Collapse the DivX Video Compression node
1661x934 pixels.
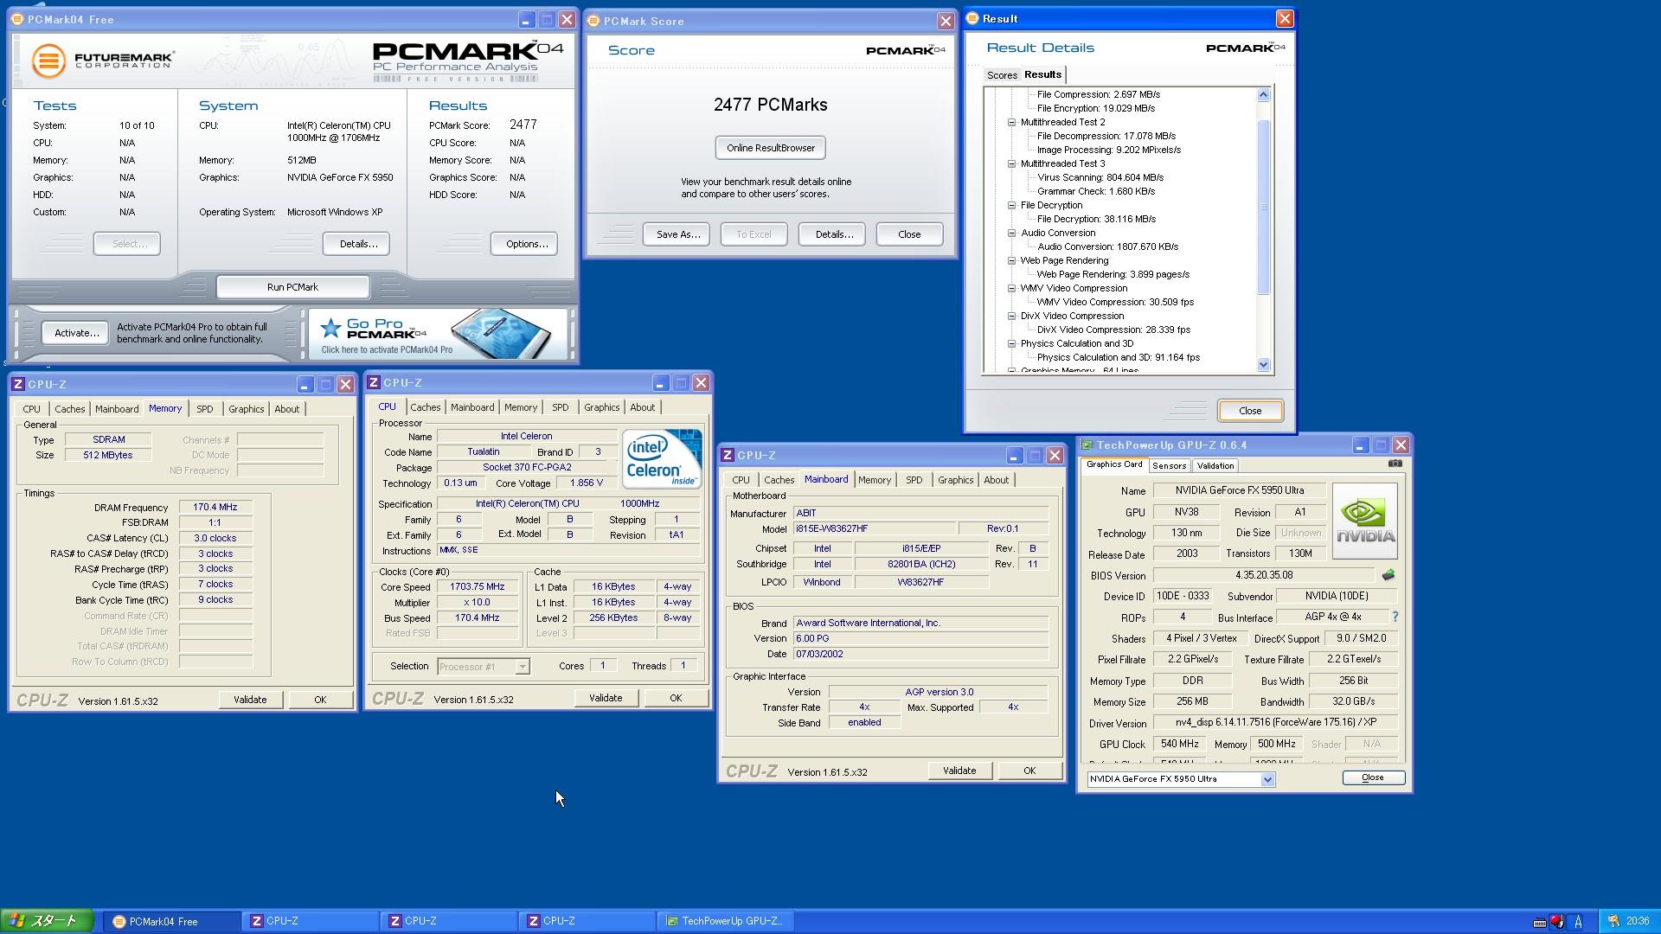[x=1011, y=316]
